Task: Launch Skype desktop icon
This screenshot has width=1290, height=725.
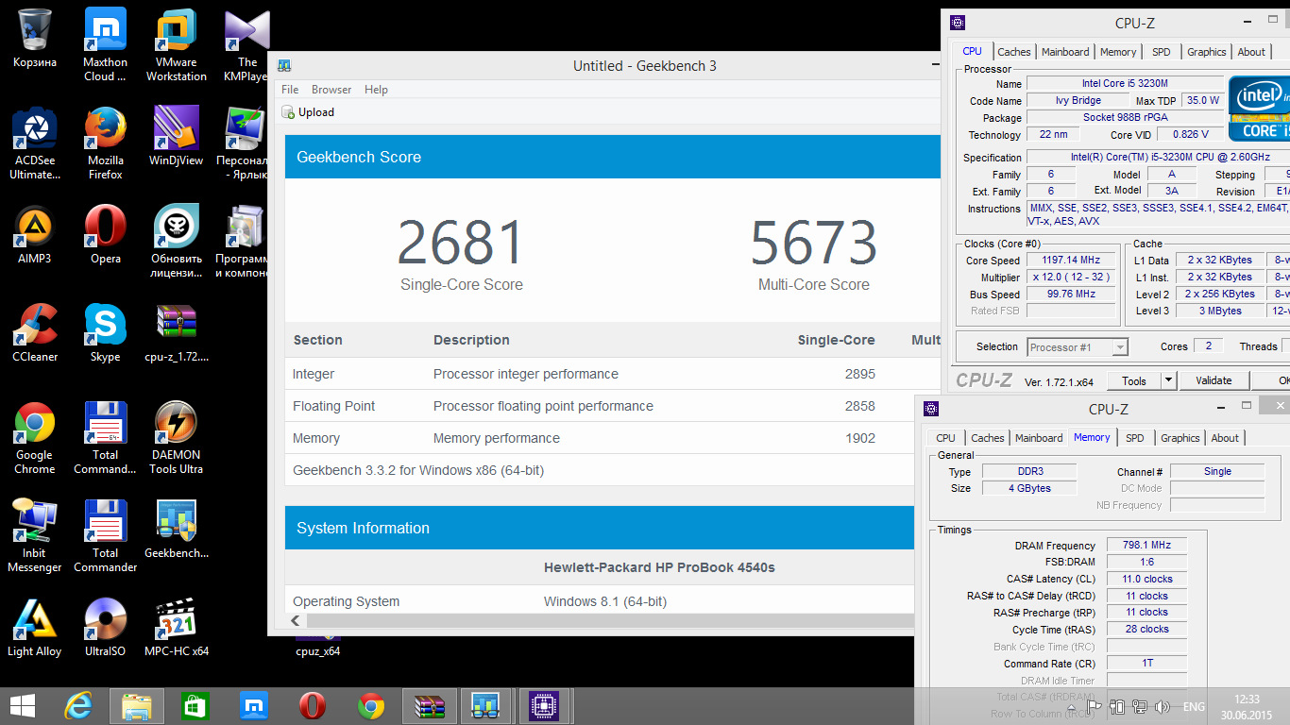Action: pyautogui.click(x=106, y=333)
